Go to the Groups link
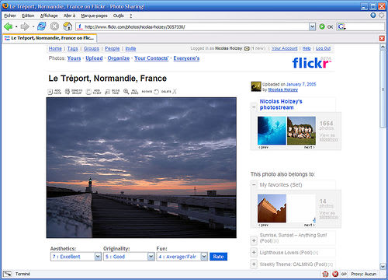This screenshot has height=280, width=388. coord(92,48)
